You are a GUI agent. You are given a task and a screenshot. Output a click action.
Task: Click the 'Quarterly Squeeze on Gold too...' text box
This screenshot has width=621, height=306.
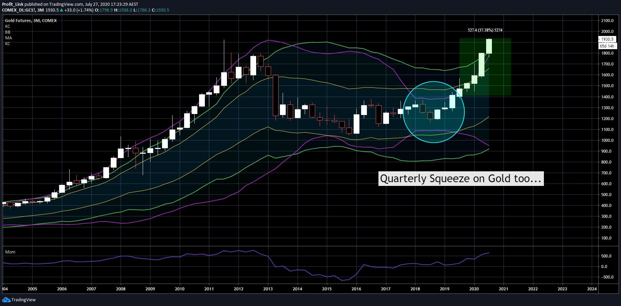tap(461, 178)
